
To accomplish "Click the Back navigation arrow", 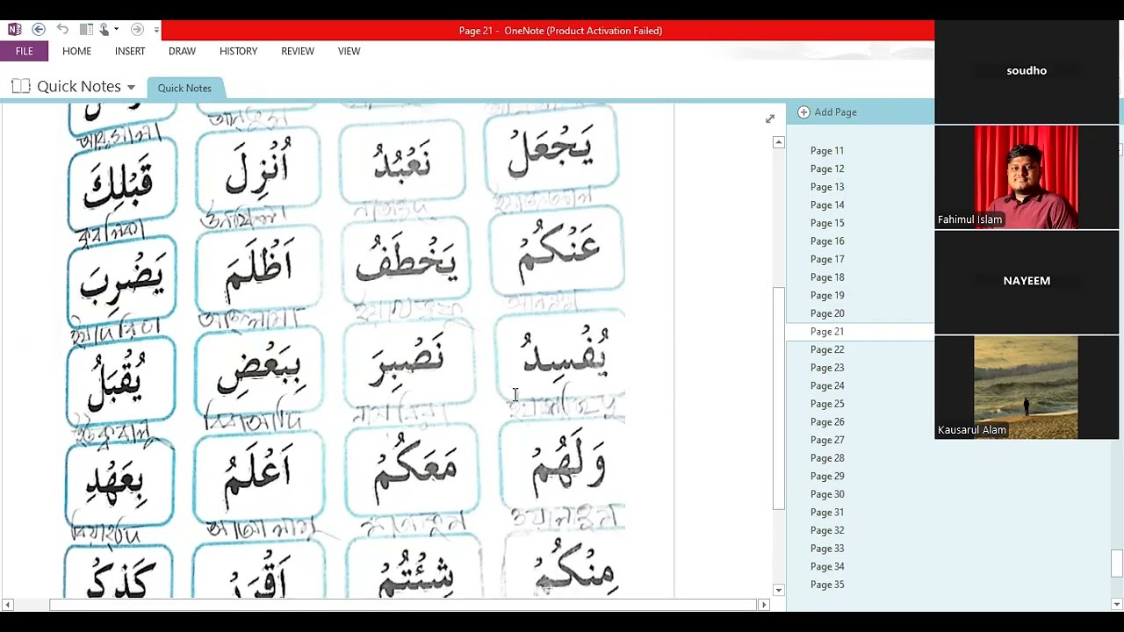I will (38, 30).
